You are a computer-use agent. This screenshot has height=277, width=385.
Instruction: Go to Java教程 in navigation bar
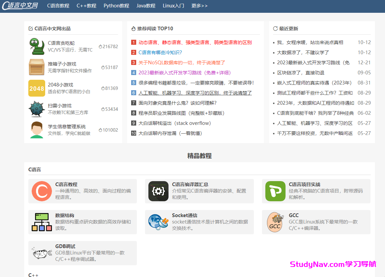(x=146, y=6)
